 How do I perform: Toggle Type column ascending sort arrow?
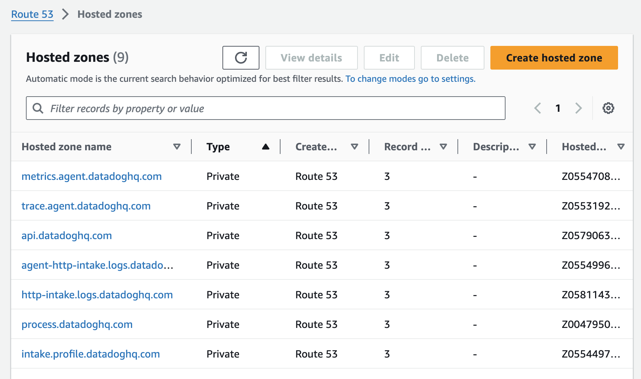point(266,147)
